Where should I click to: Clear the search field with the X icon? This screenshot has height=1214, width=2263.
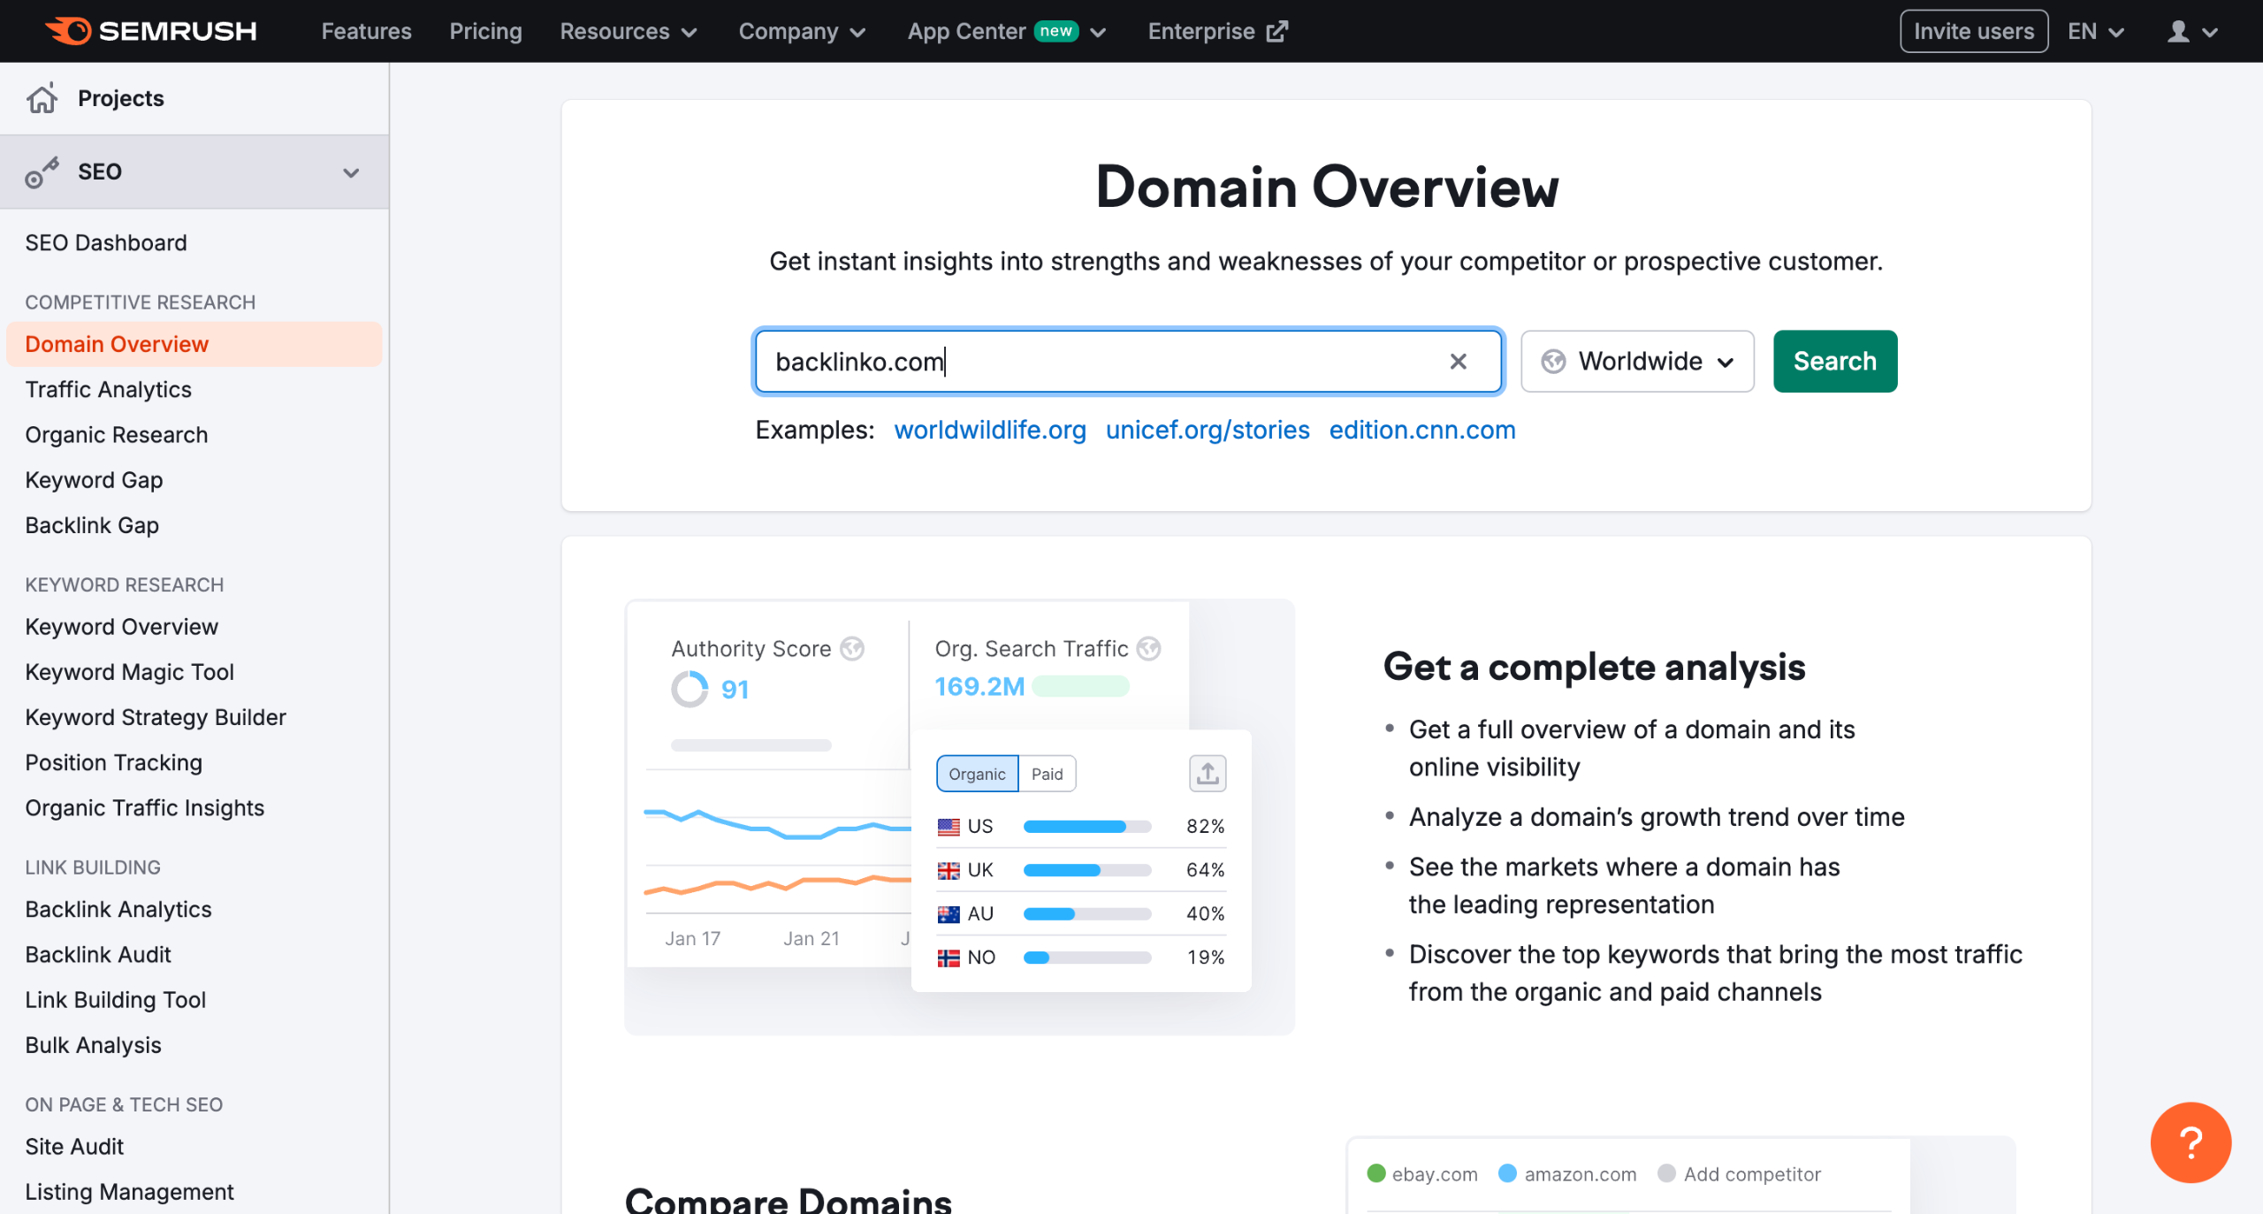[x=1457, y=361]
